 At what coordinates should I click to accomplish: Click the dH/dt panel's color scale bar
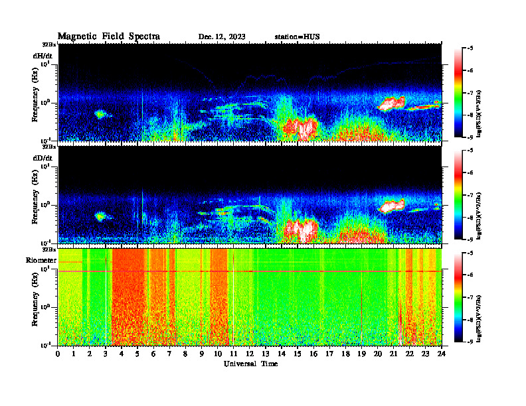458,93
